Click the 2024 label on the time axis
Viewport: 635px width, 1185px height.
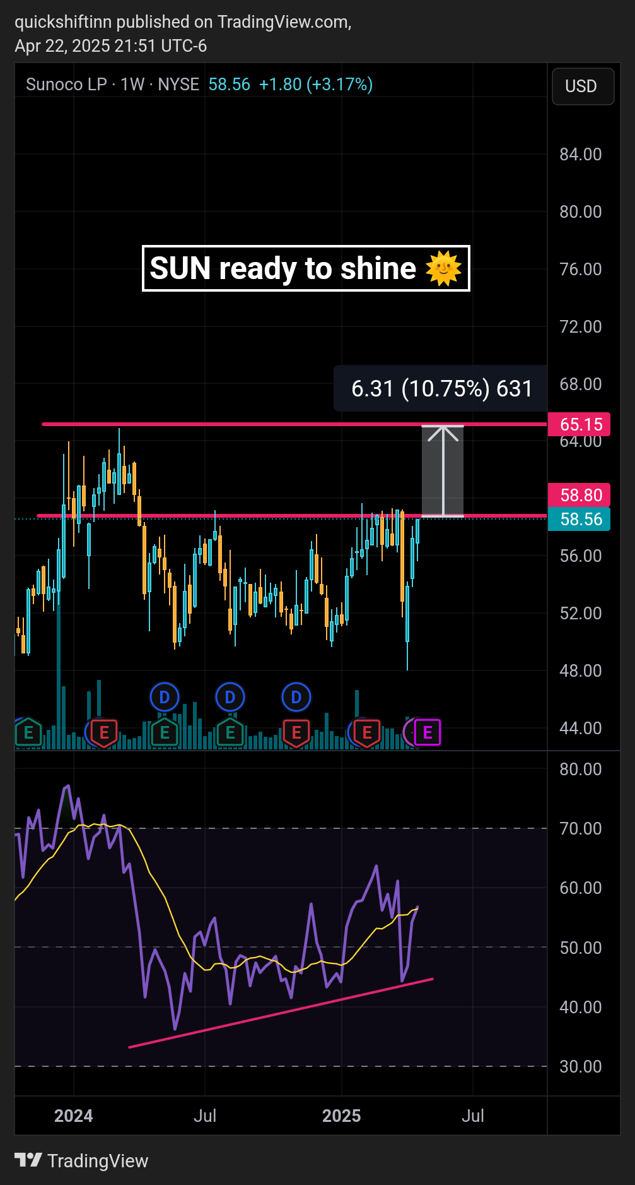coord(74,1116)
